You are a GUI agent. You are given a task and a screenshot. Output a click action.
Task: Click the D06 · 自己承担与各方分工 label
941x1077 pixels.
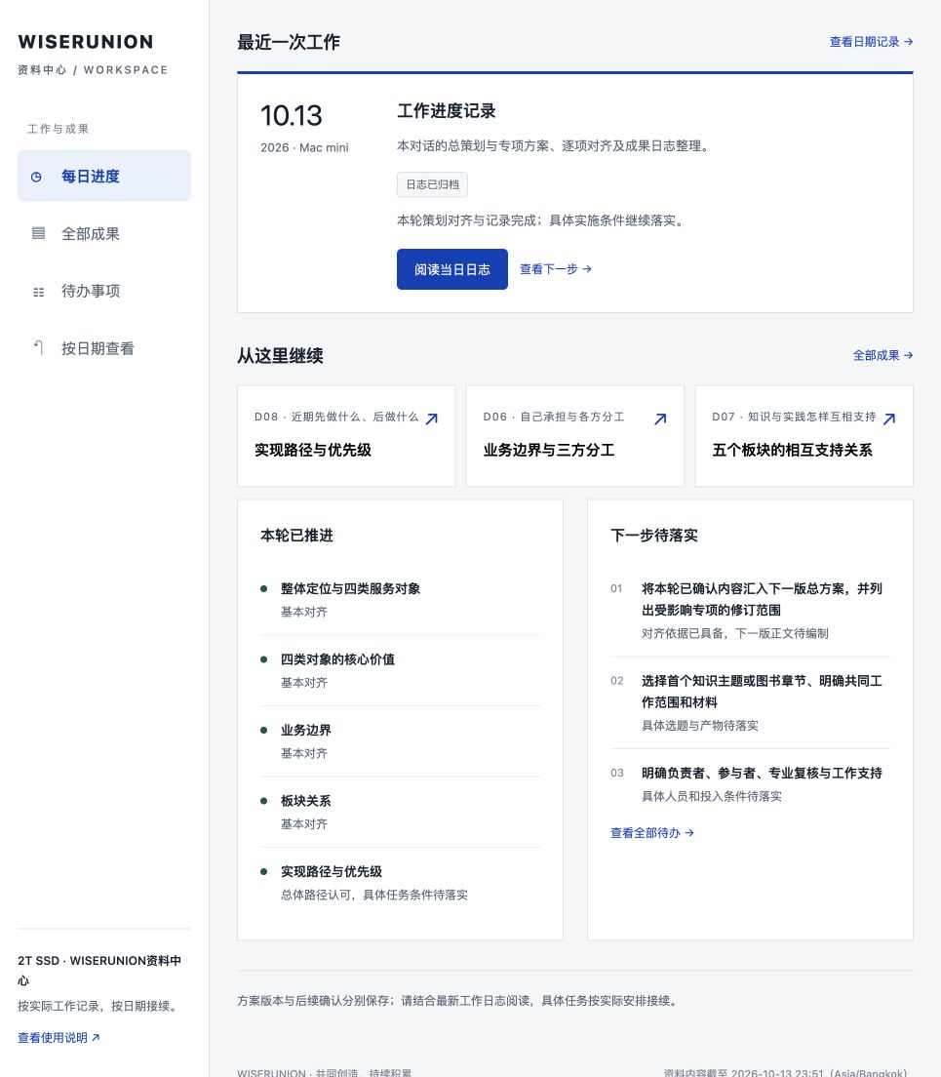click(x=554, y=417)
